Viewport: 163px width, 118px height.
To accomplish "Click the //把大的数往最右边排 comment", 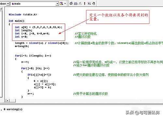I will tap(111, 75).
